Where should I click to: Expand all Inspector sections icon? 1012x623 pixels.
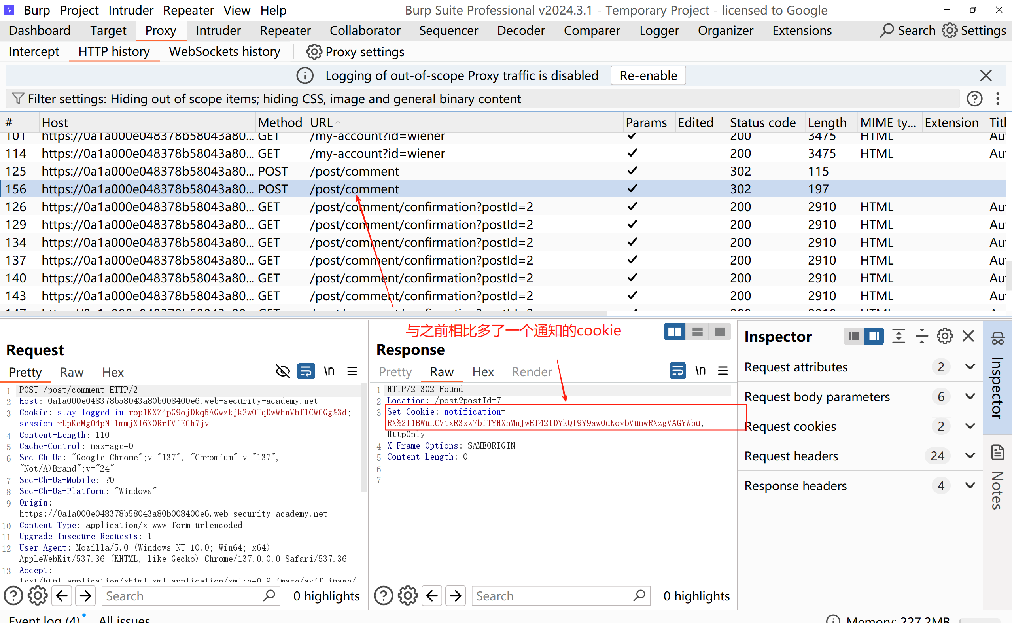[899, 336]
